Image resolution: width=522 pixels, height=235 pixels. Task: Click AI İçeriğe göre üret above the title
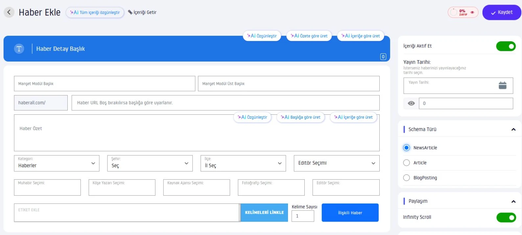[x=361, y=36]
